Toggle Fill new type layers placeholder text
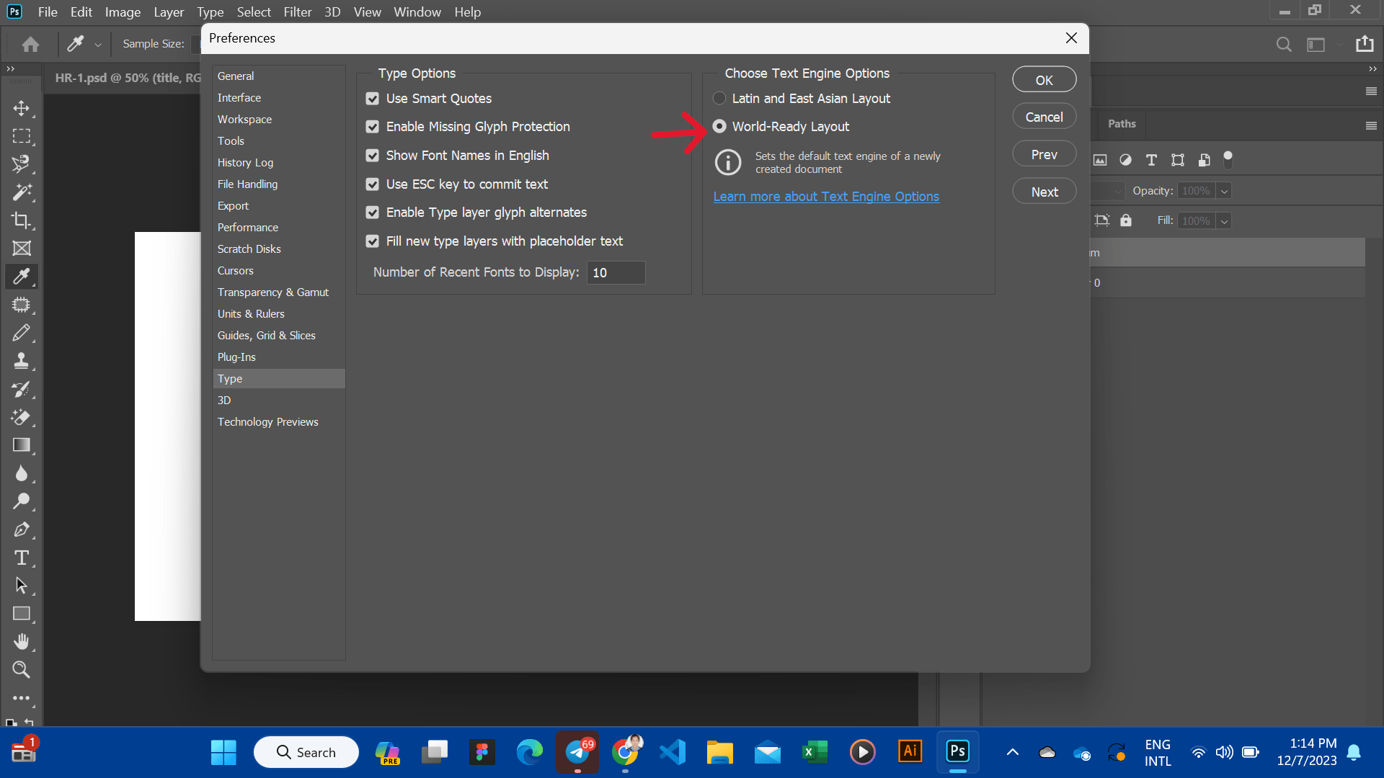Viewport: 1384px width, 778px height. (x=372, y=241)
